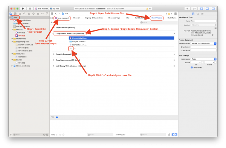Image resolution: width=226 pixels, height=148 pixels.
Task: Show only the variables view pane
Action: click(x=173, y=134)
